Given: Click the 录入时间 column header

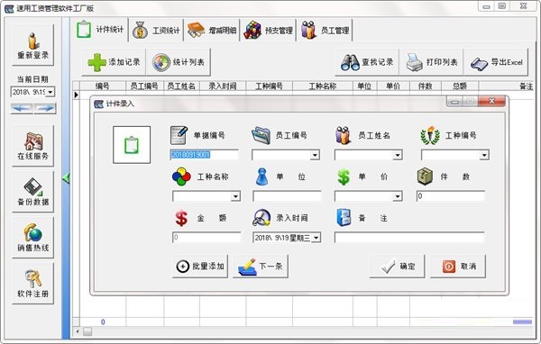Looking at the screenshot, I should 223,86.
